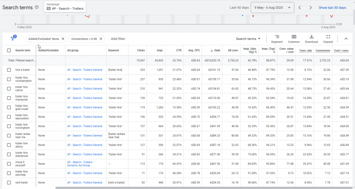
Task: Open the Campaign selector AF - Search - Trailers
Action: point(65,6)
